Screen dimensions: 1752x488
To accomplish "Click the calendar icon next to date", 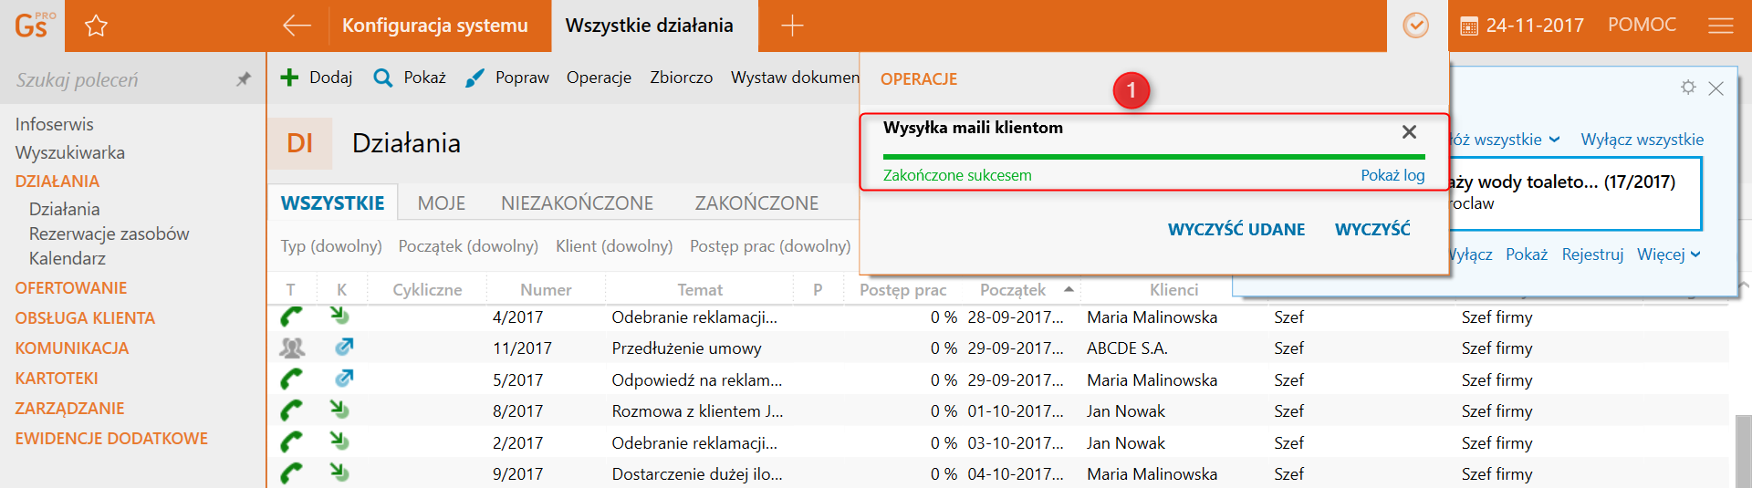I will click(1469, 26).
